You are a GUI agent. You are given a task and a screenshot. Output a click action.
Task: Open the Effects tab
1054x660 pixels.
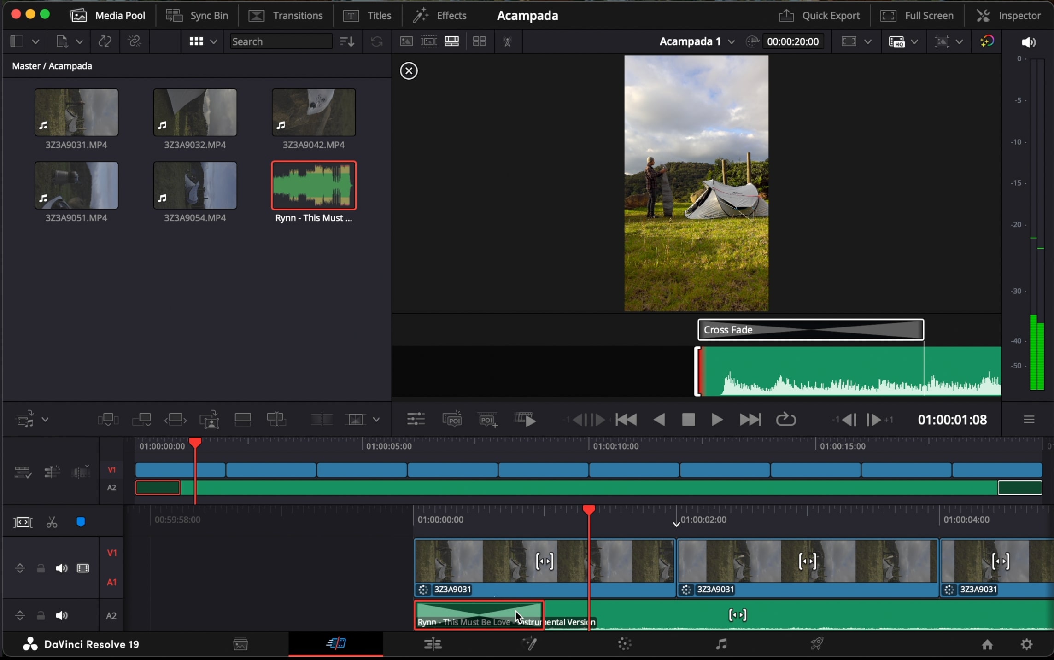(439, 16)
